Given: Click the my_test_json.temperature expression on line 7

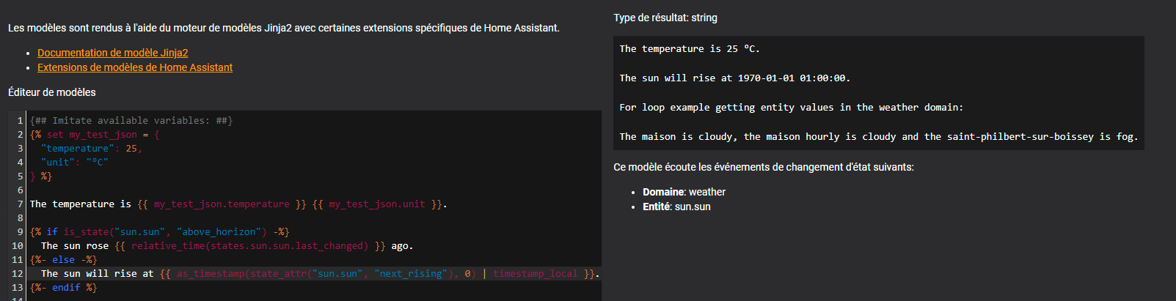Looking at the screenshot, I should [221, 204].
